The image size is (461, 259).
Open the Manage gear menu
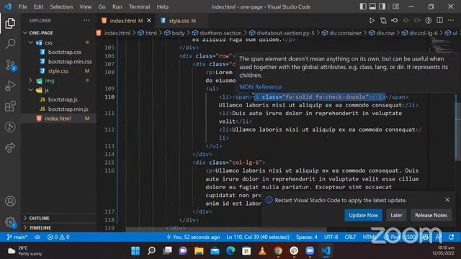pos(10,222)
